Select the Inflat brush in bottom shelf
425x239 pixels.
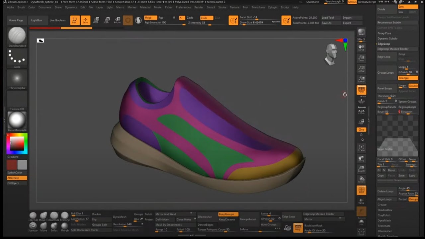pyautogui.click(x=54, y=227)
